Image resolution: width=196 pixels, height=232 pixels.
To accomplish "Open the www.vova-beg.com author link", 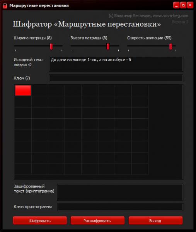I will 170,16.
